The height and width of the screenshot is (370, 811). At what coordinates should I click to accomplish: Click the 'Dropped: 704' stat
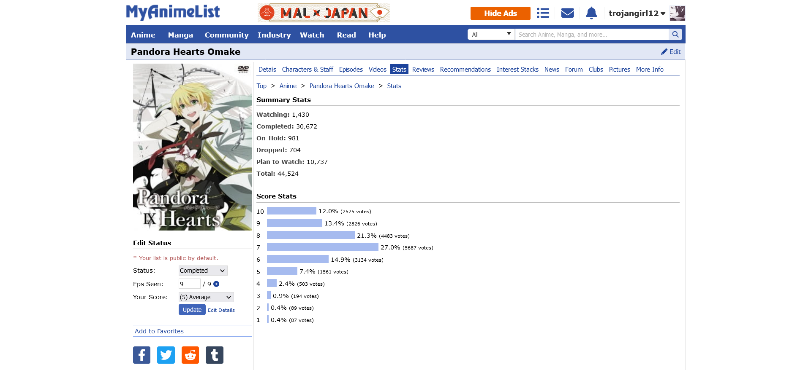click(278, 150)
